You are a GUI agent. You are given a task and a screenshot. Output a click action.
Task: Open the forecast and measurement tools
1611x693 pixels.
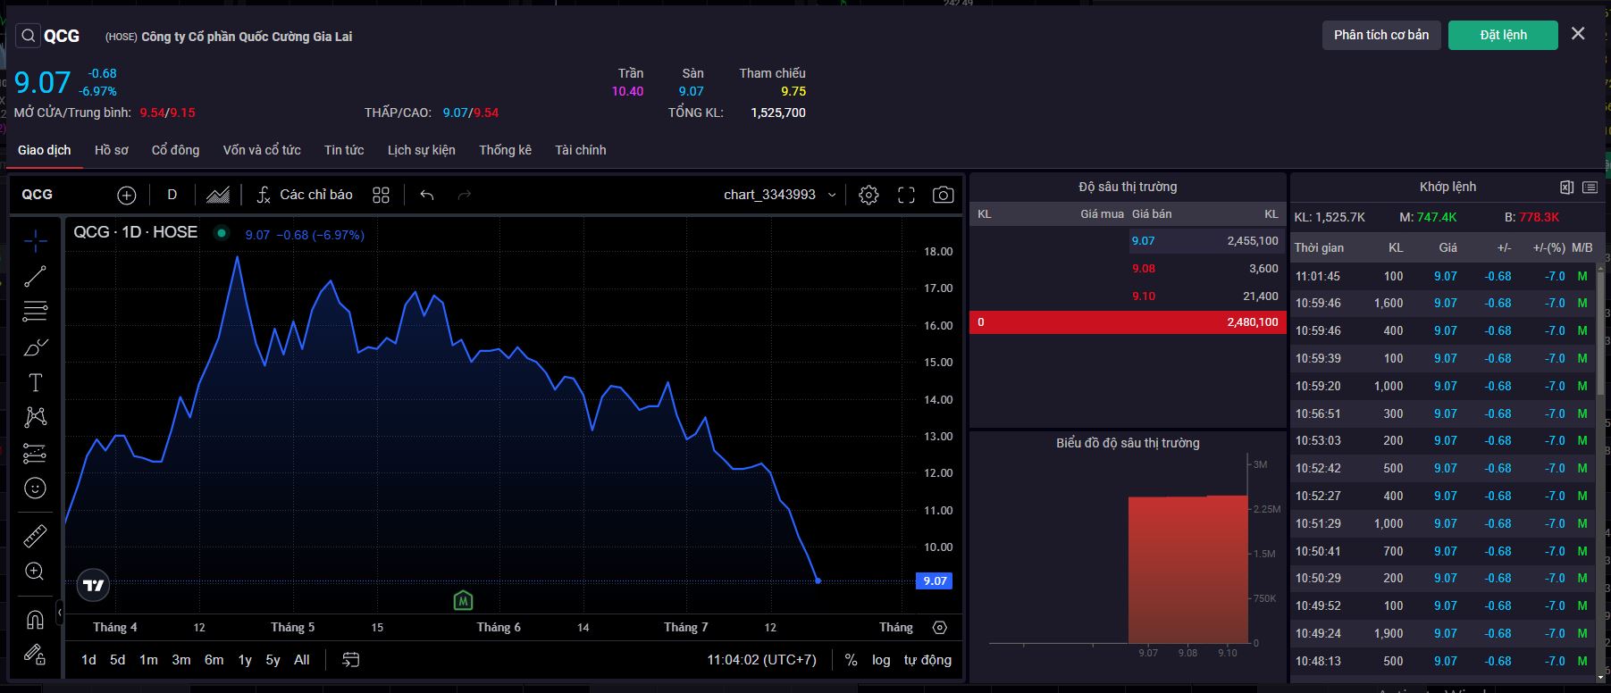tap(36, 453)
